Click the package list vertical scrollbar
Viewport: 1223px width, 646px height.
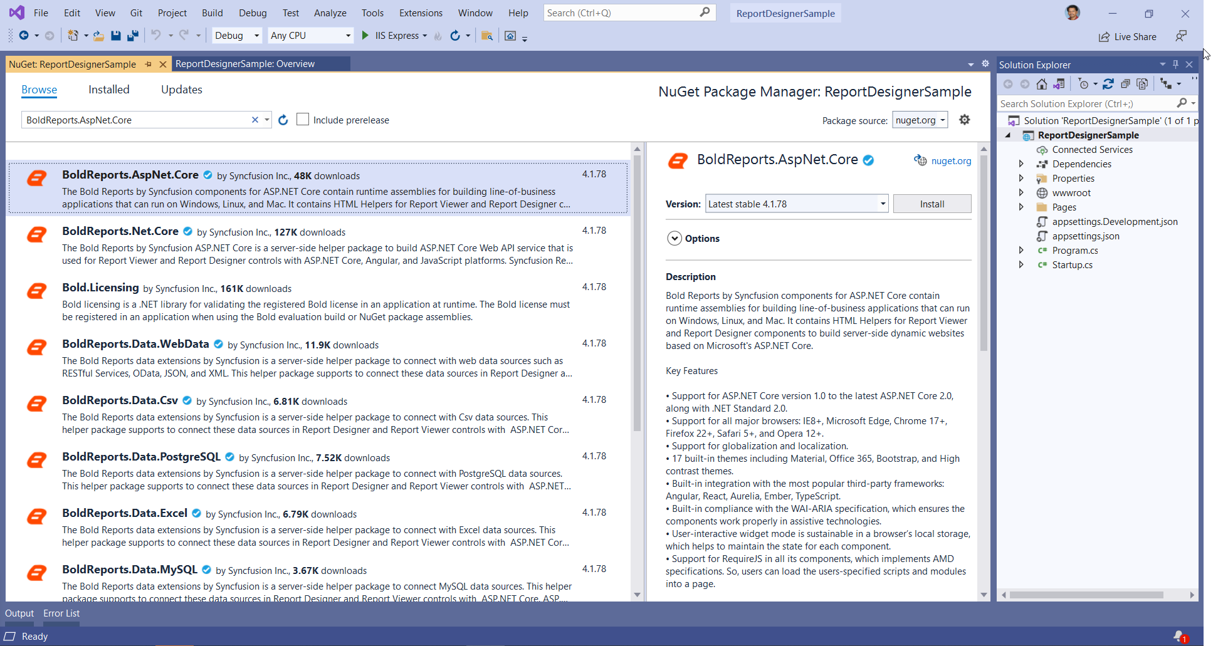click(x=637, y=293)
